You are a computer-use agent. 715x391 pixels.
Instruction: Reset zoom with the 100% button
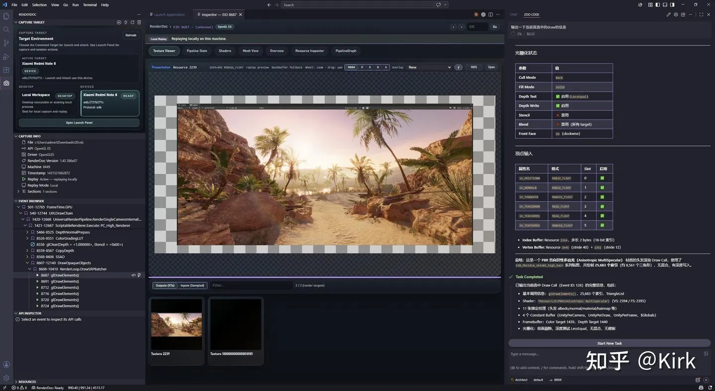pos(474,67)
